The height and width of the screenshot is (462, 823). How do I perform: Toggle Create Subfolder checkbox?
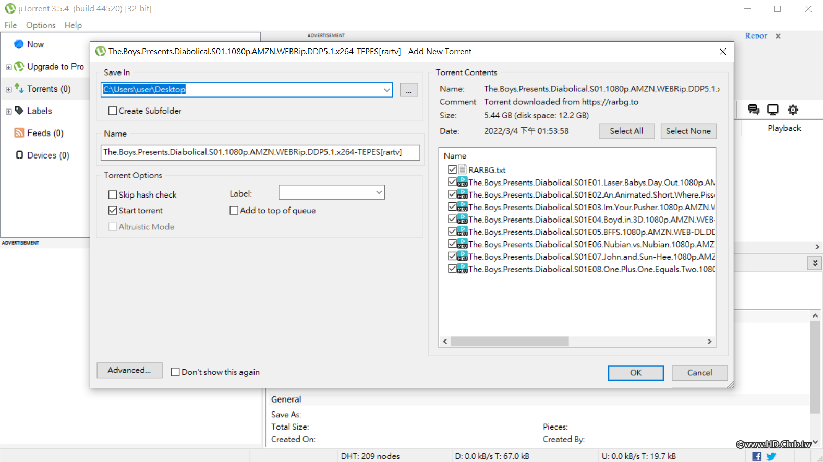point(113,111)
